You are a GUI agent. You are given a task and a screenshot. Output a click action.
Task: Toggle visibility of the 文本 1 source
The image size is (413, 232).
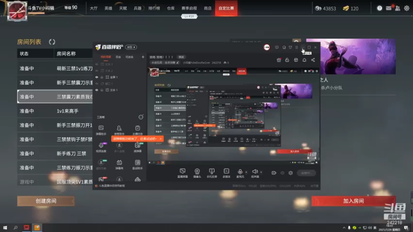tap(97, 90)
